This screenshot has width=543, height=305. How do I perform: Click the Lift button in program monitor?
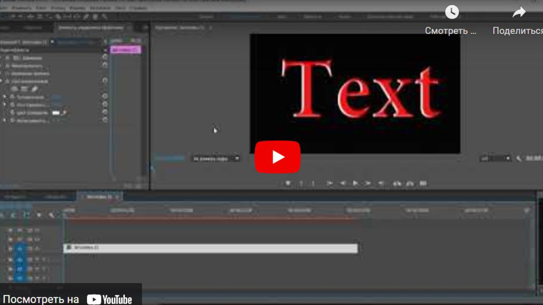397,183
